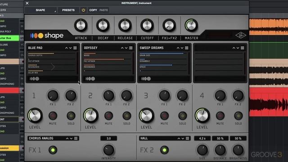
Task: Click layer 2 FX 1 send knob
Action: pyautogui.click(x=108, y=95)
